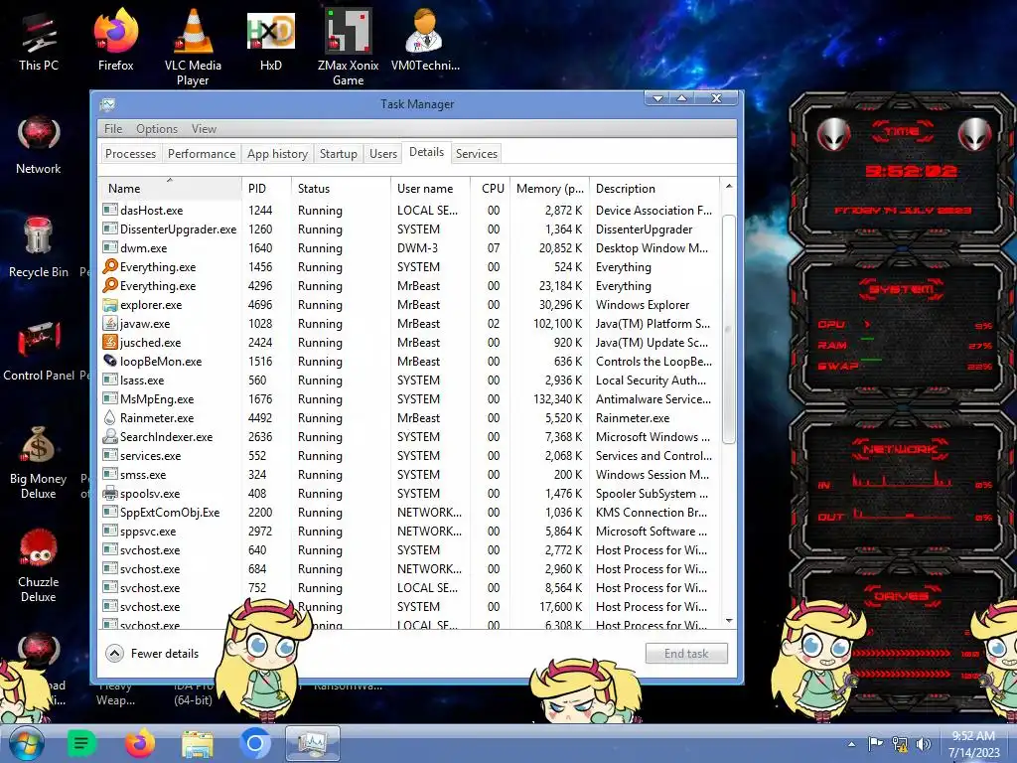Click the network tray icon
This screenshot has height=763, width=1017.
pyautogui.click(x=900, y=744)
